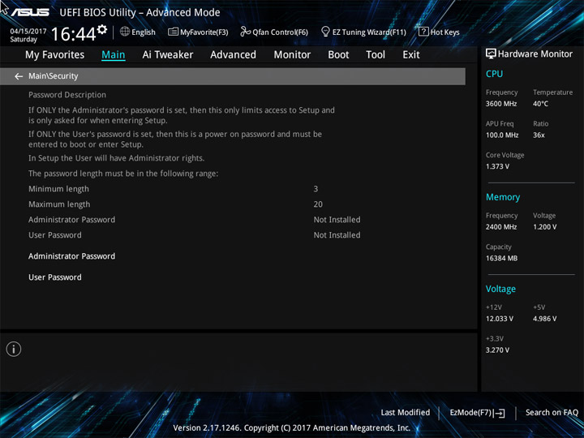
Task: Click +12V value 12.033 V
Action: pos(500,319)
